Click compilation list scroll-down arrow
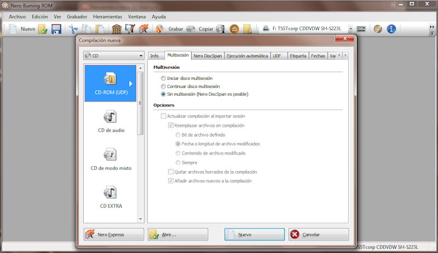The width and height of the screenshot is (438, 253). coord(140,219)
